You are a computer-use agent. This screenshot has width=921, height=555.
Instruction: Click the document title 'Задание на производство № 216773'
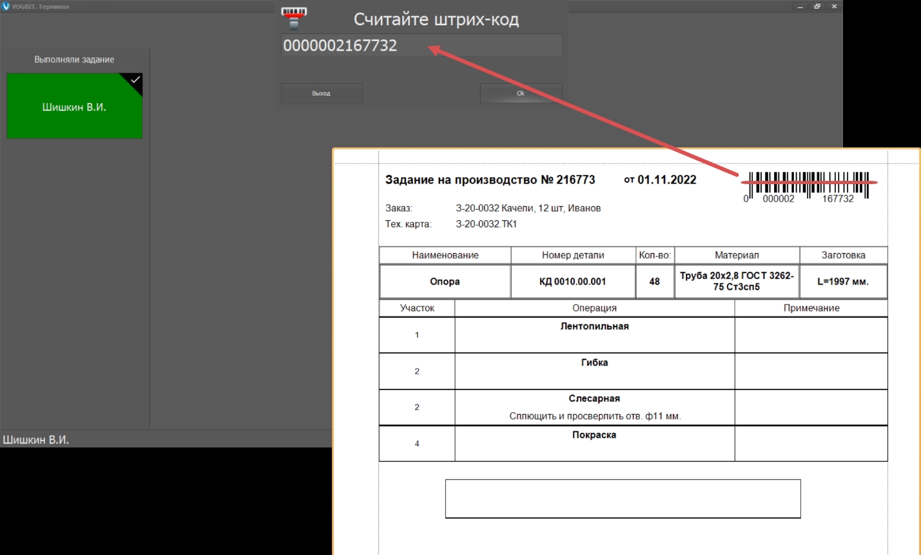tap(490, 180)
